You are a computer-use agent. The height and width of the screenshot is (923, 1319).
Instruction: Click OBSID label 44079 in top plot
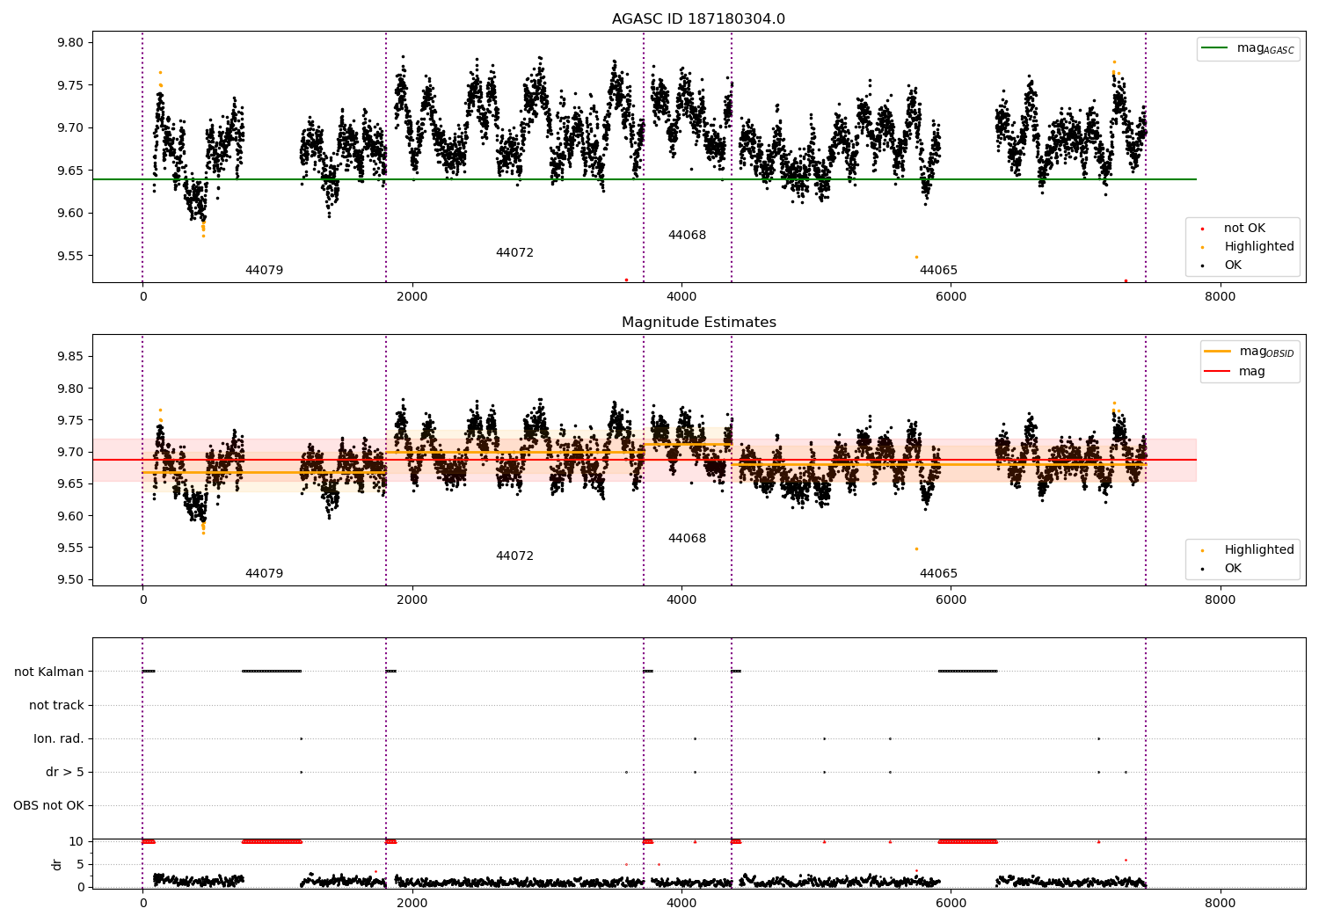[x=264, y=271]
